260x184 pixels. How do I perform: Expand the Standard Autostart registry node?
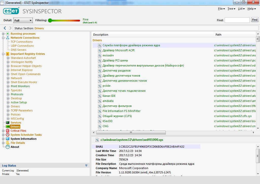pyautogui.click(x=8, y=58)
